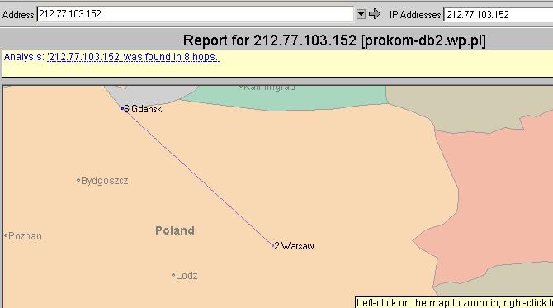Screen dimensions: 553x308
Task: Open the Address history dropdown arrow
Action: (x=361, y=14)
